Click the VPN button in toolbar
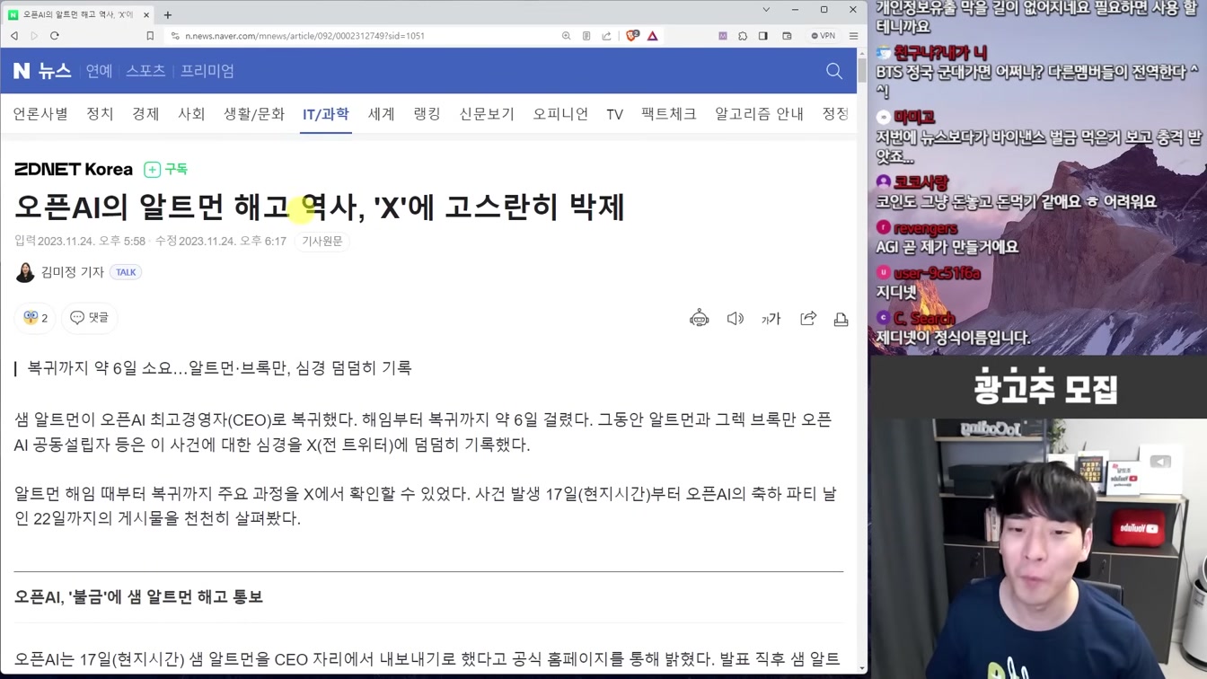Image resolution: width=1207 pixels, height=679 pixels. (x=823, y=36)
